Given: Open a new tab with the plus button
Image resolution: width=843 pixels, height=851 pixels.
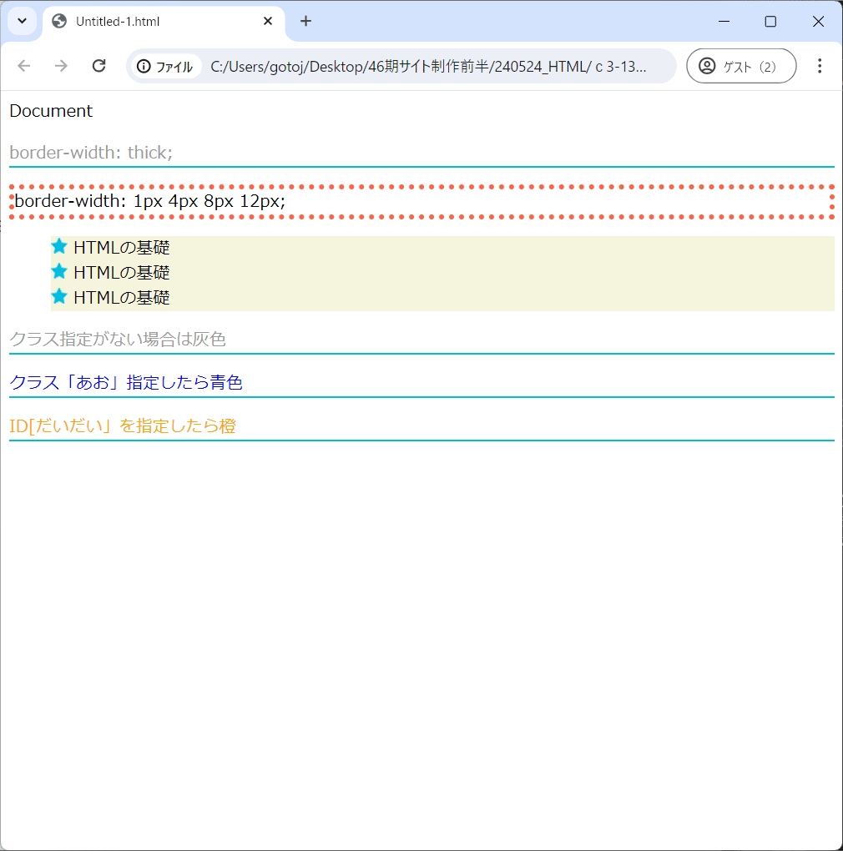Looking at the screenshot, I should (x=305, y=21).
